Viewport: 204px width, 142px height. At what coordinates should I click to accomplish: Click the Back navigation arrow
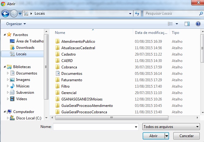coord(5,13)
